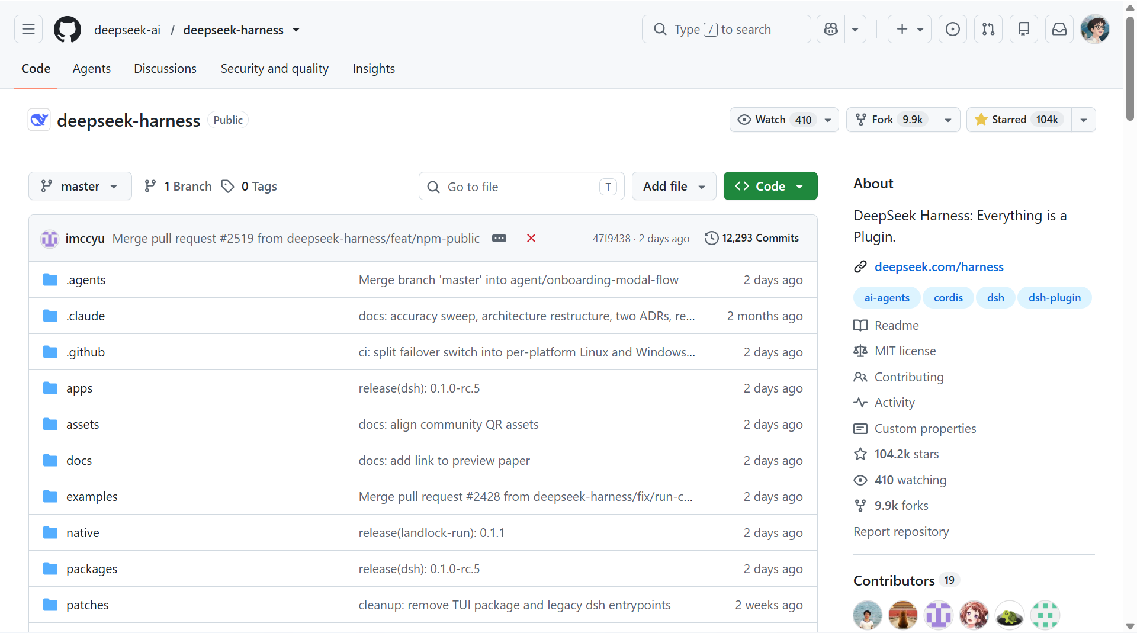The width and height of the screenshot is (1137, 633).
Task: Focus the Go to file input
Action: point(521,187)
